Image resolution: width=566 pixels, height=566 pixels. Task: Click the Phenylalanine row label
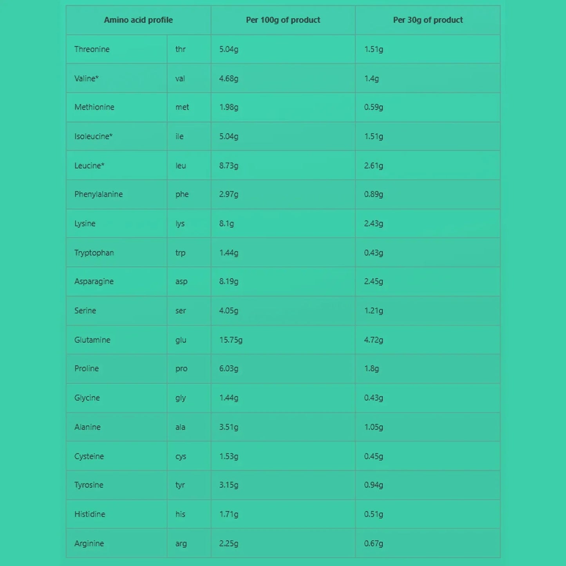coord(99,194)
